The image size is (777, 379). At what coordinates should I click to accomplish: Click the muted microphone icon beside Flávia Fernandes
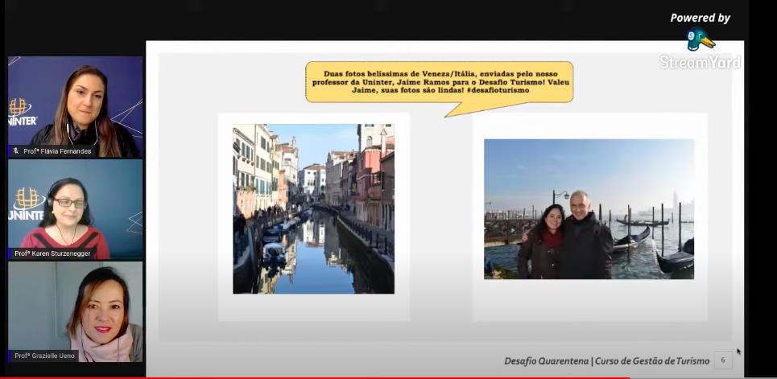coord(16,150)
